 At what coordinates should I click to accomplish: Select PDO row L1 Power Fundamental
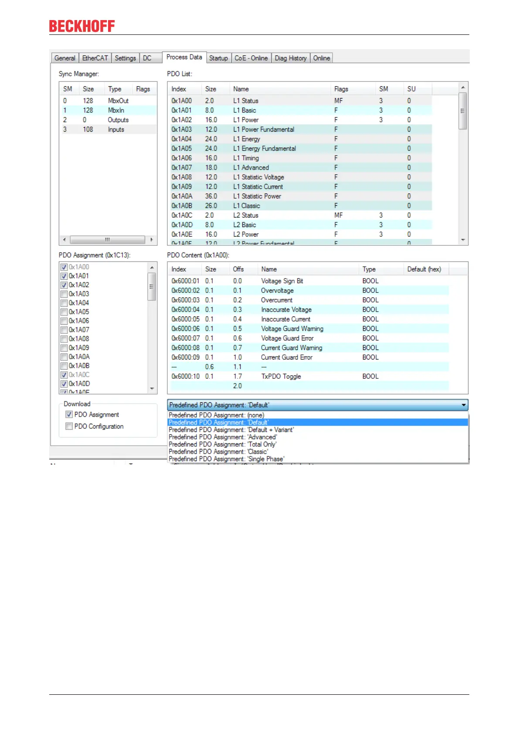(x=300, y=129)
